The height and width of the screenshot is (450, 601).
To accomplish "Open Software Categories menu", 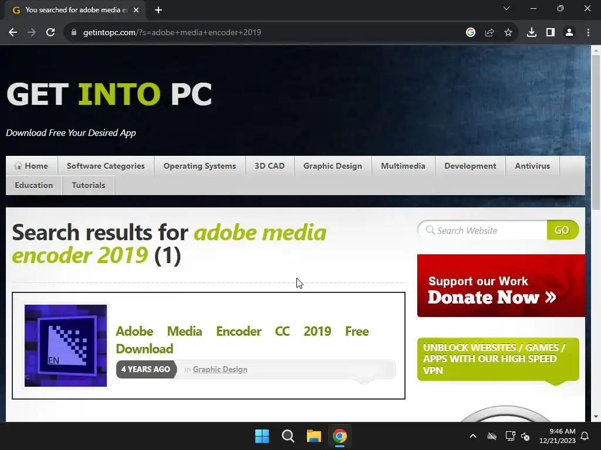I will coord(106,166).
